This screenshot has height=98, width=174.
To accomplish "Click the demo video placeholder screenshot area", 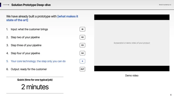I will (132, 43).
